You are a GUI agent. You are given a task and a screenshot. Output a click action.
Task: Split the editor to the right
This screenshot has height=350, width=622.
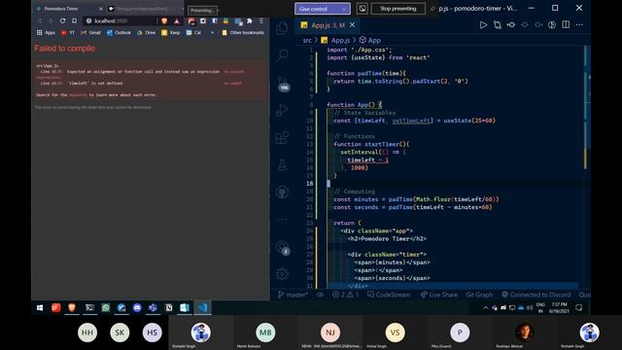(566, 24)
